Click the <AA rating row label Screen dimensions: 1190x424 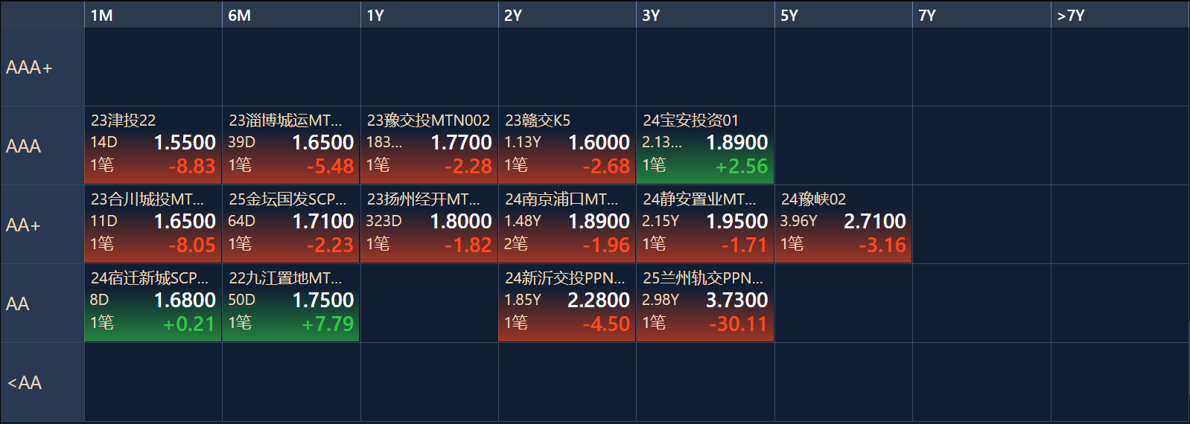pyautogui.click(x=42, y=382)
